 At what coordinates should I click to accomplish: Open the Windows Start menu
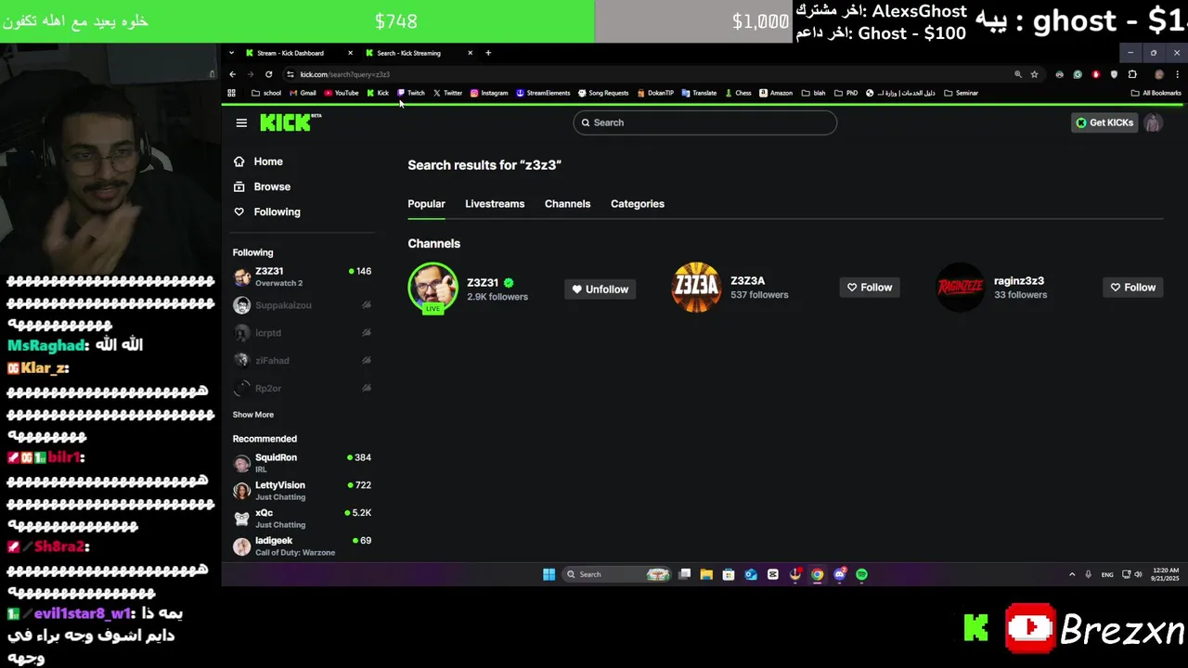tap(549, 574)
